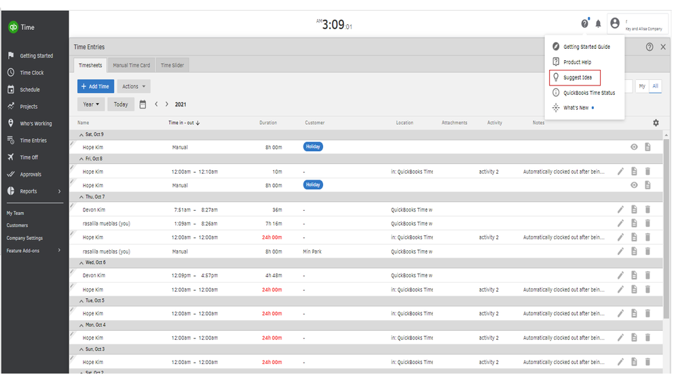Select Product Help in the help menu

click(572, 62)
